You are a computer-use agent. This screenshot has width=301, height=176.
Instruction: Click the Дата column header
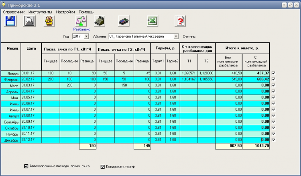31,56
